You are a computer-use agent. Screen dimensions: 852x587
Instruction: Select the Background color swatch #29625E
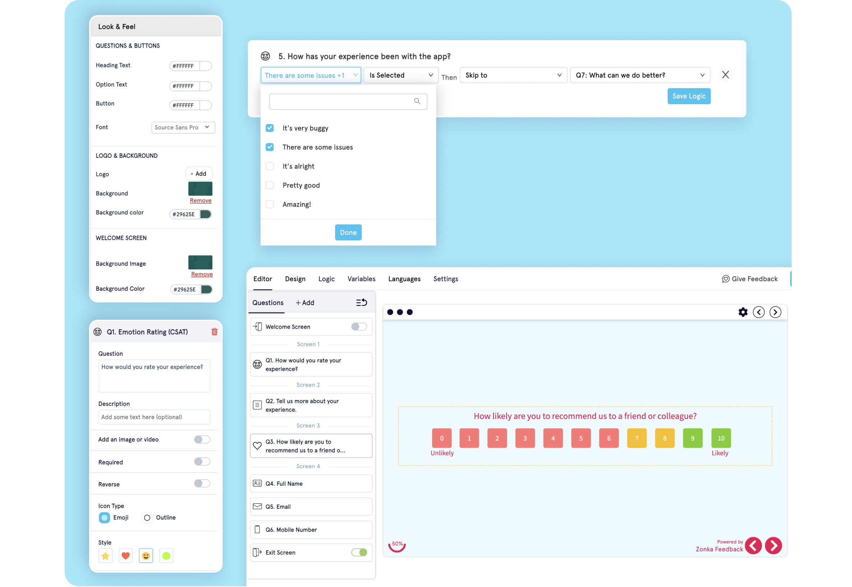(207, 214)
